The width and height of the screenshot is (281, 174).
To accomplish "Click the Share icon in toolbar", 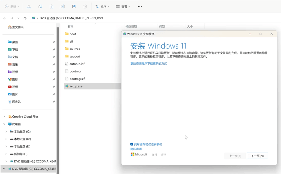I will [74, 6].
